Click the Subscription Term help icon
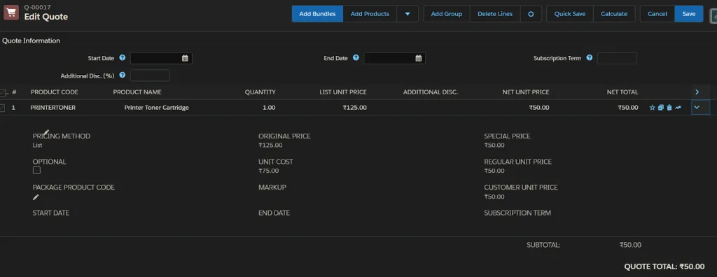717x277 pixels. click(590, 58)
